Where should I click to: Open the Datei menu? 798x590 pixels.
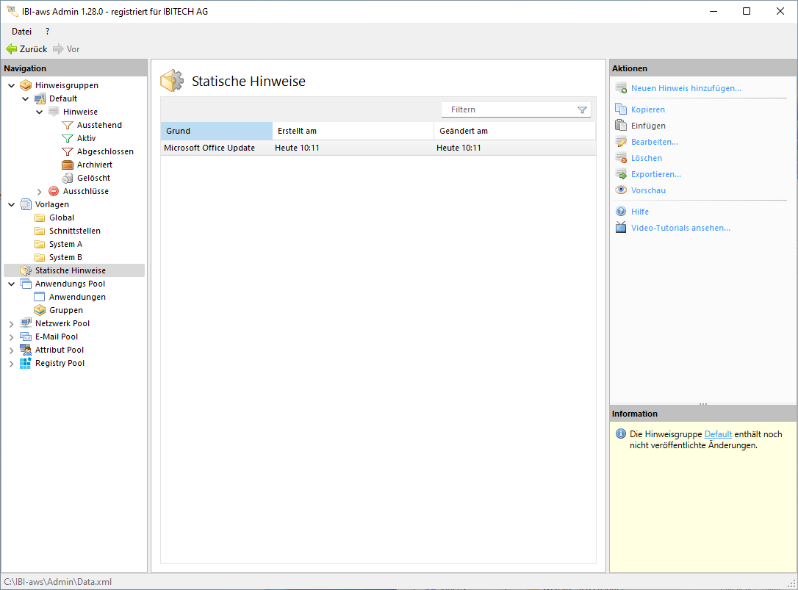pyautogui.click(x=21, y=32)
